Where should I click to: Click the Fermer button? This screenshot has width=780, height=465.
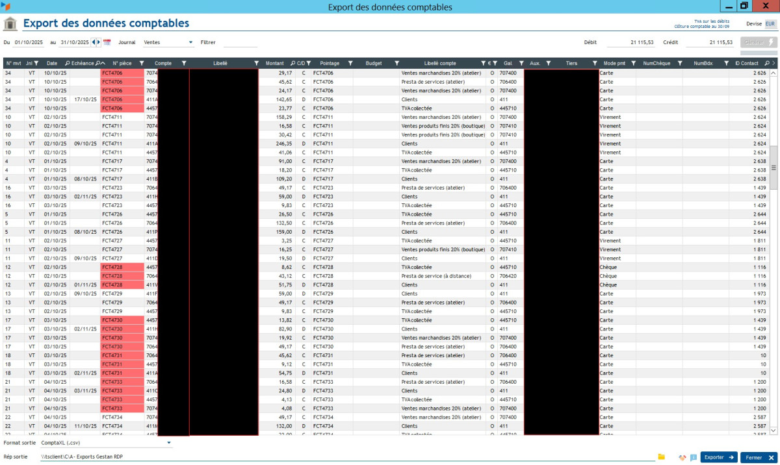click(759, 457)
